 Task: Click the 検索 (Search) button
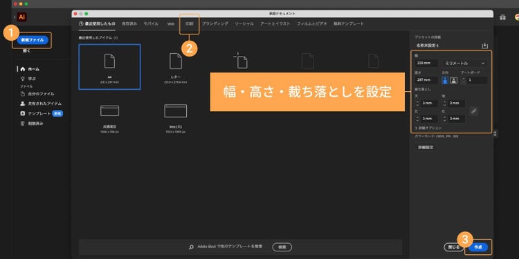pos(282,247)
